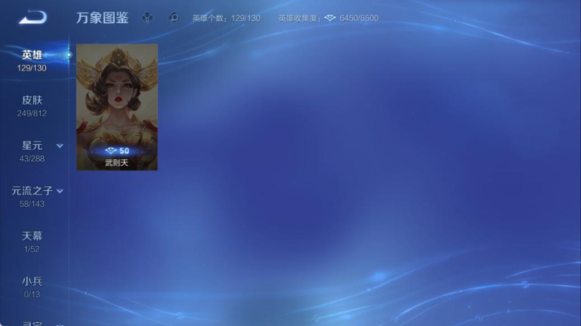Image resolution: width=581 pixels, height=326 pixels.
Task: Click the back arrow icon
Action: pyautogui.click(x=33, y=17)
